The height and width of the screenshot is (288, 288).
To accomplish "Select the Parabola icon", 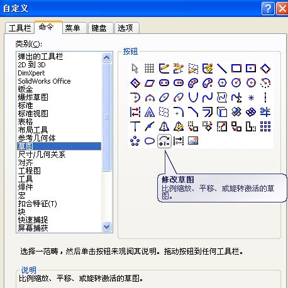I will 193,97.
